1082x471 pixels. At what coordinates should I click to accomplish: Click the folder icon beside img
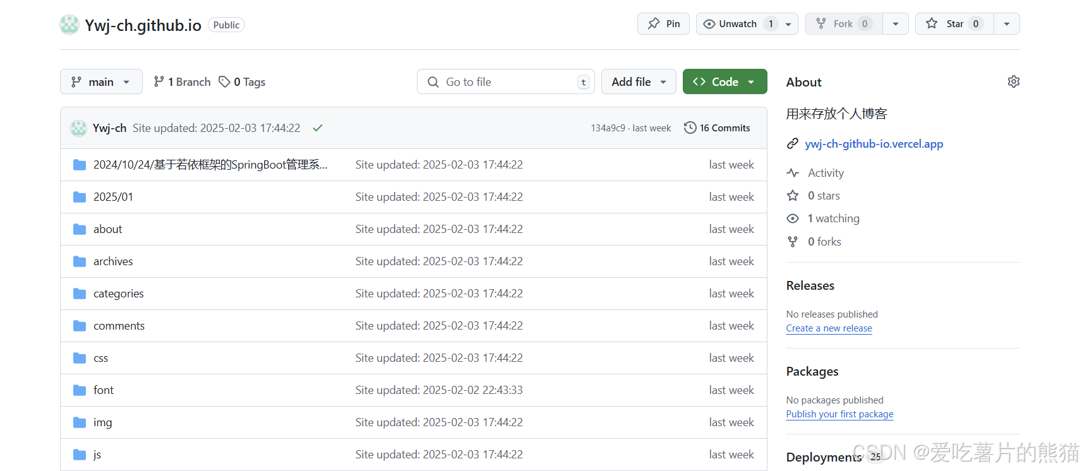click(x=80, y=422)
